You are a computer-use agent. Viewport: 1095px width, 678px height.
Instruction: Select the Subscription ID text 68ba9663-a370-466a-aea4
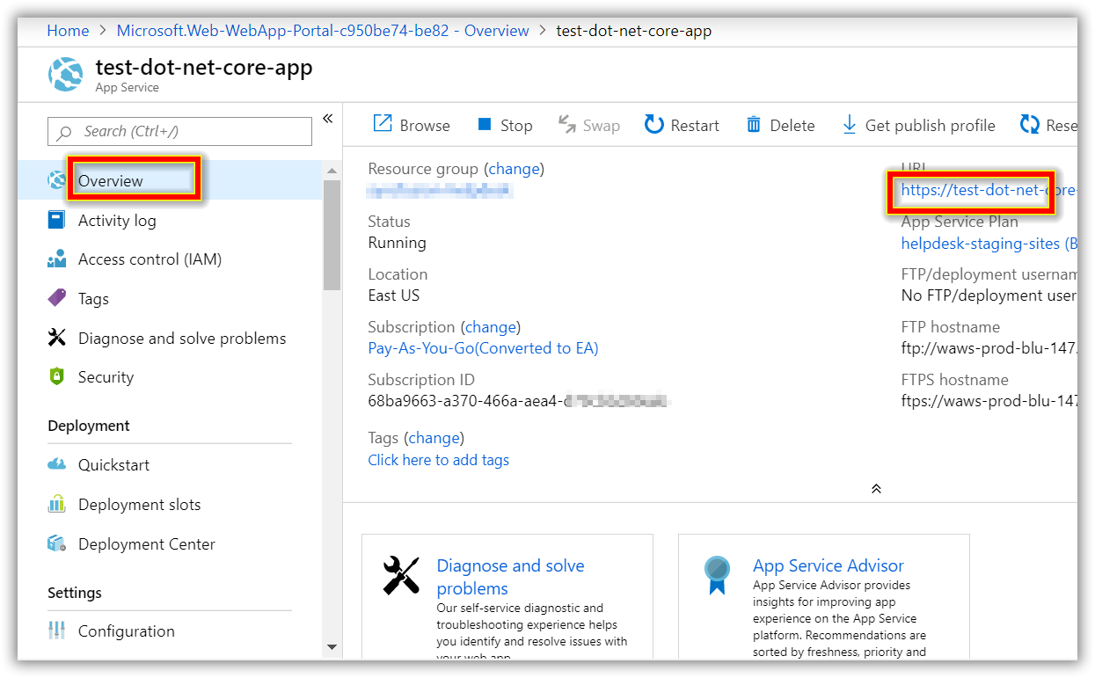[x=465, y=401]
